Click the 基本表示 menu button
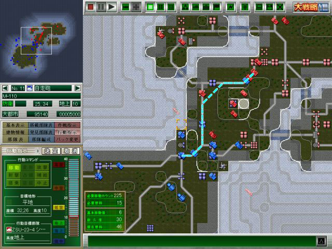This screenshot has width=332, height=249. pyautogui.click(x=15, y=125)
